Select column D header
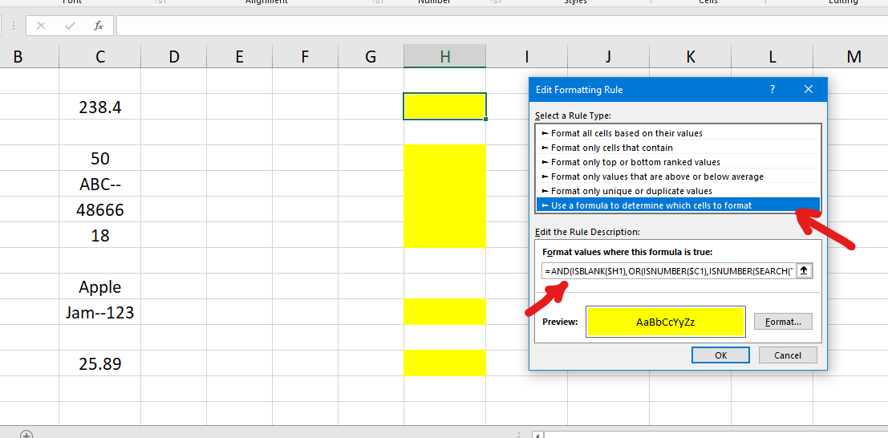The height and width of the screenshot is (438, 888). pyautogui.click(x=173, y=56)
